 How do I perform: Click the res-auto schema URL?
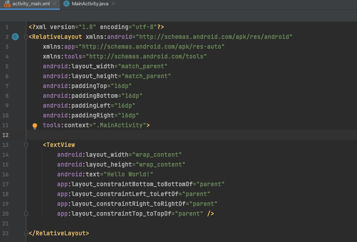coord(156,46)
